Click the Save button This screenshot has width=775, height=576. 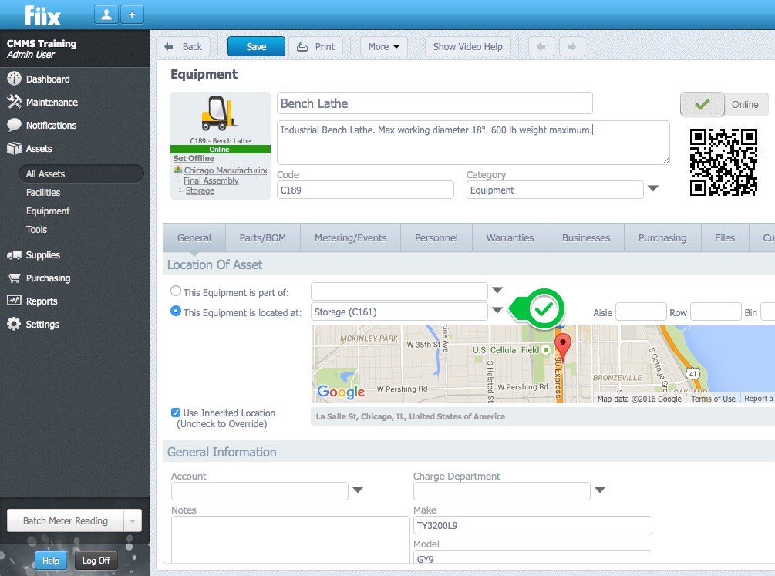pos(256,46)
